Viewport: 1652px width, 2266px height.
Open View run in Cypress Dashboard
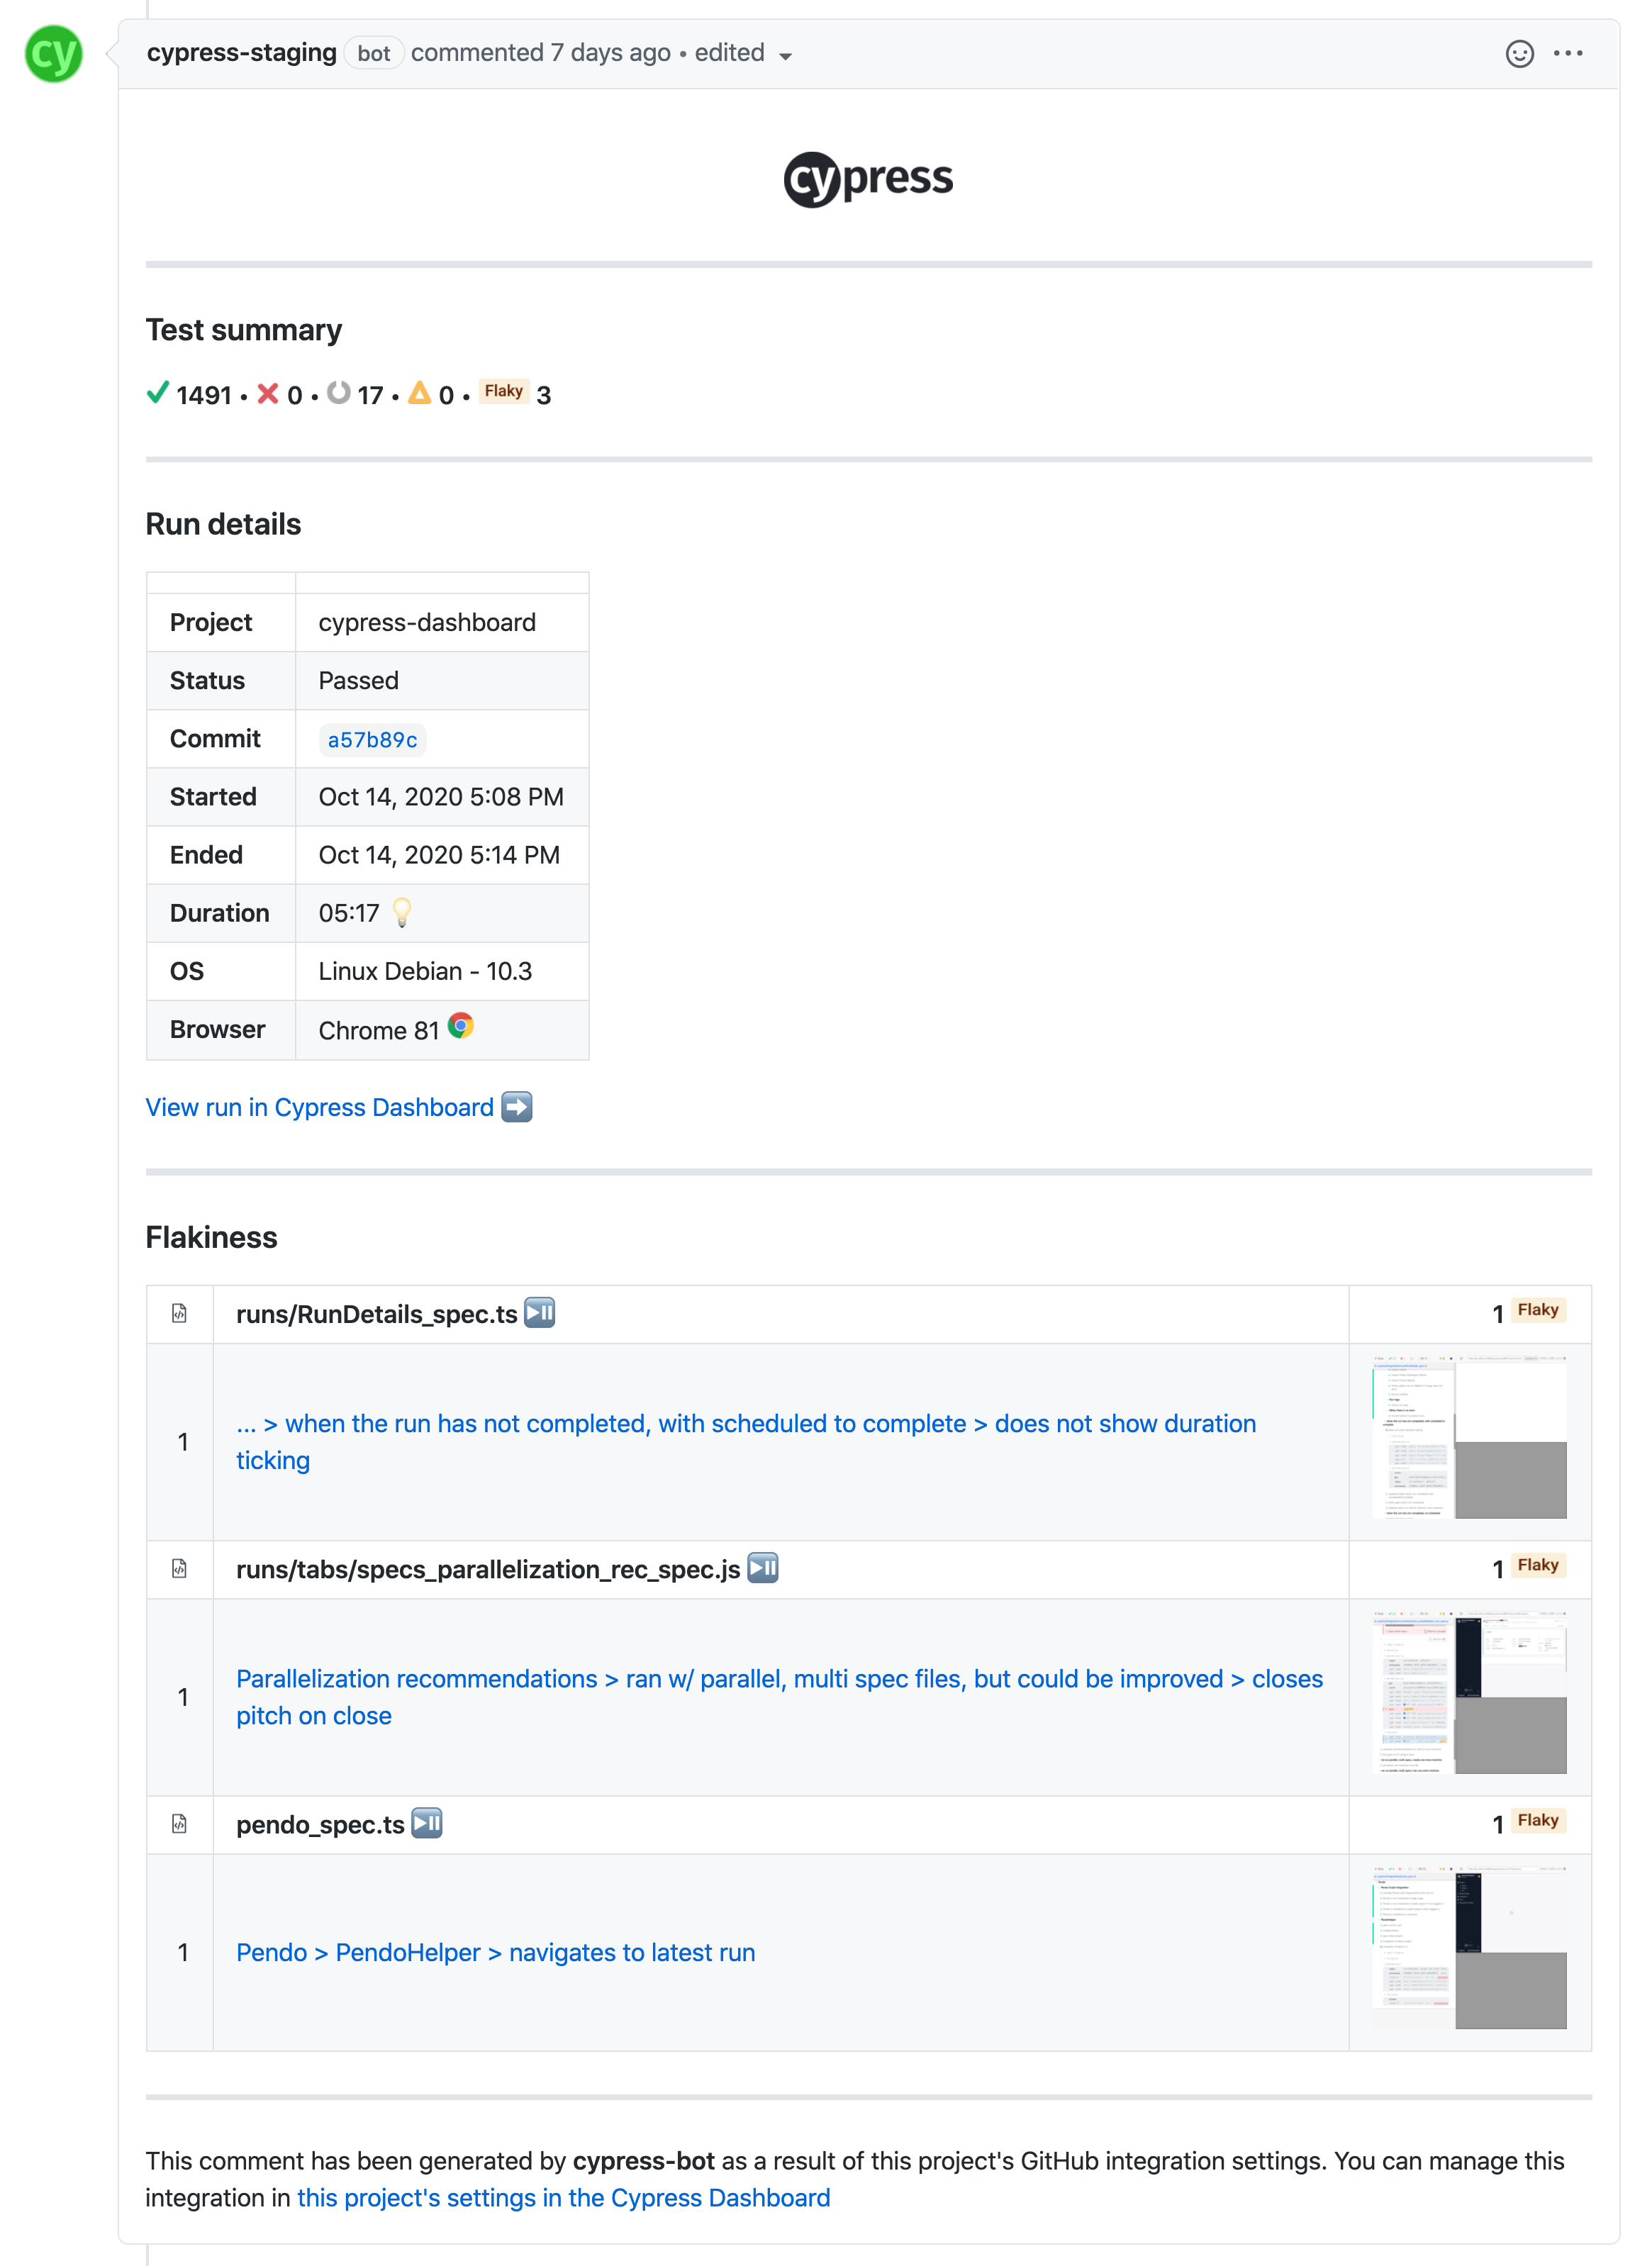tap(318, 1107)
